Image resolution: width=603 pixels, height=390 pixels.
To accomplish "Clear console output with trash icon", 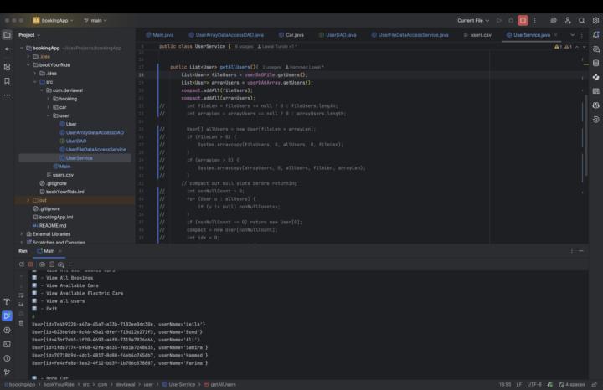I will pyautogui.click(x=21, y=323).
